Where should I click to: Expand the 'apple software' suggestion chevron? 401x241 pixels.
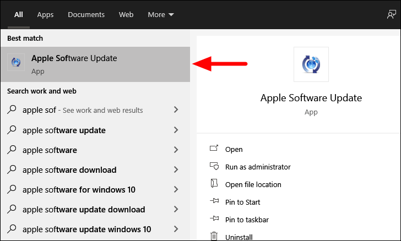coord(176,150)
